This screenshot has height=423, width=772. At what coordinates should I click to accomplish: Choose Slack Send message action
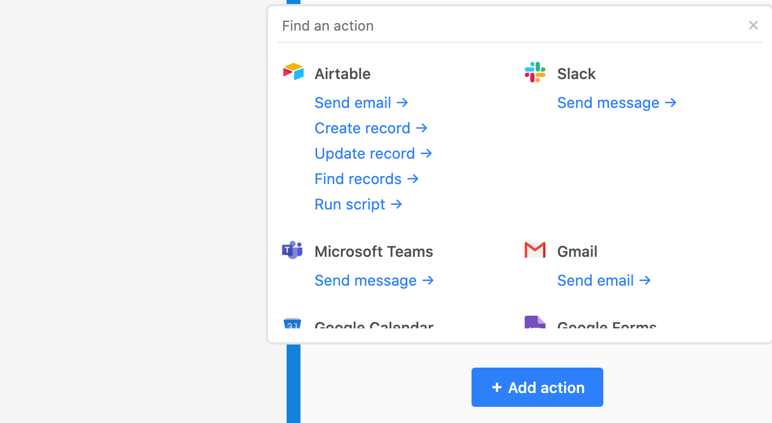point(617,103)
